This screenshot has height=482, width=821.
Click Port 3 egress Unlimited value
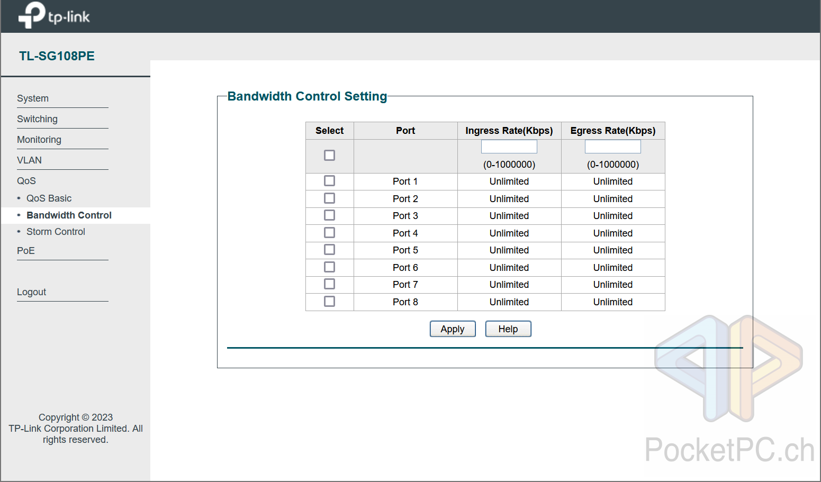613,216
